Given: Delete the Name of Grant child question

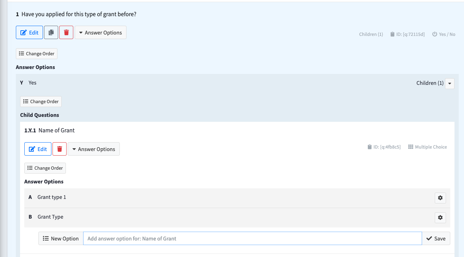Looking at the screenshot, I should tap(60, 149).
